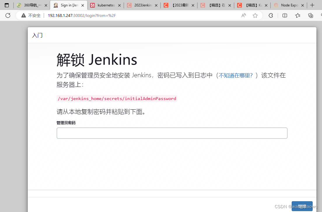Click the 请从本地复制密码并粘贴到下面 instruction text
Viewport: 322px width, 212px height.
coord(101,112)
